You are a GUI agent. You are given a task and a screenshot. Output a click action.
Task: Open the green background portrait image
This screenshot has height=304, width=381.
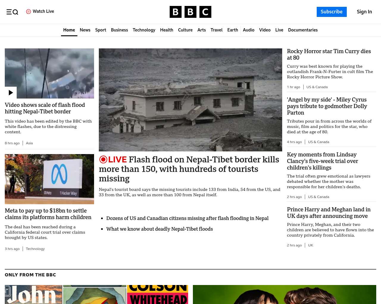[285, 294]
